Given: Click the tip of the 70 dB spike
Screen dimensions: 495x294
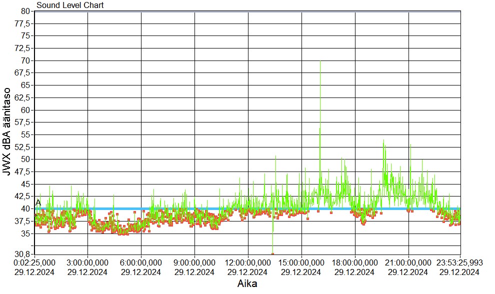Looking at the screenshot, I should 320,61.
